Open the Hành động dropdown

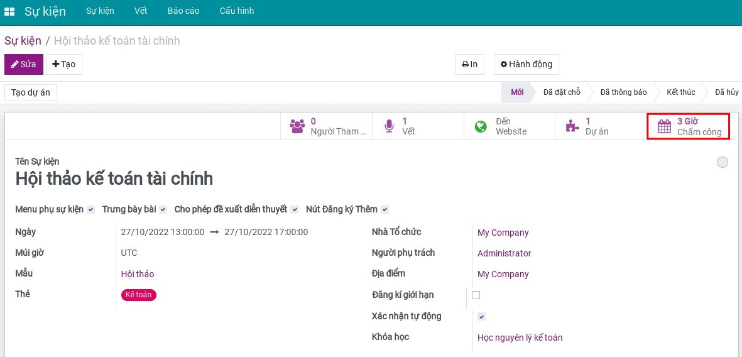pos(526,64)
